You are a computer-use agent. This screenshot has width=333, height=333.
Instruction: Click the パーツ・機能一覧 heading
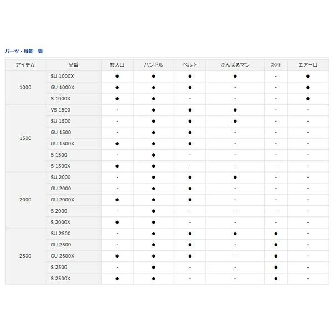click(x=24, y=51)
